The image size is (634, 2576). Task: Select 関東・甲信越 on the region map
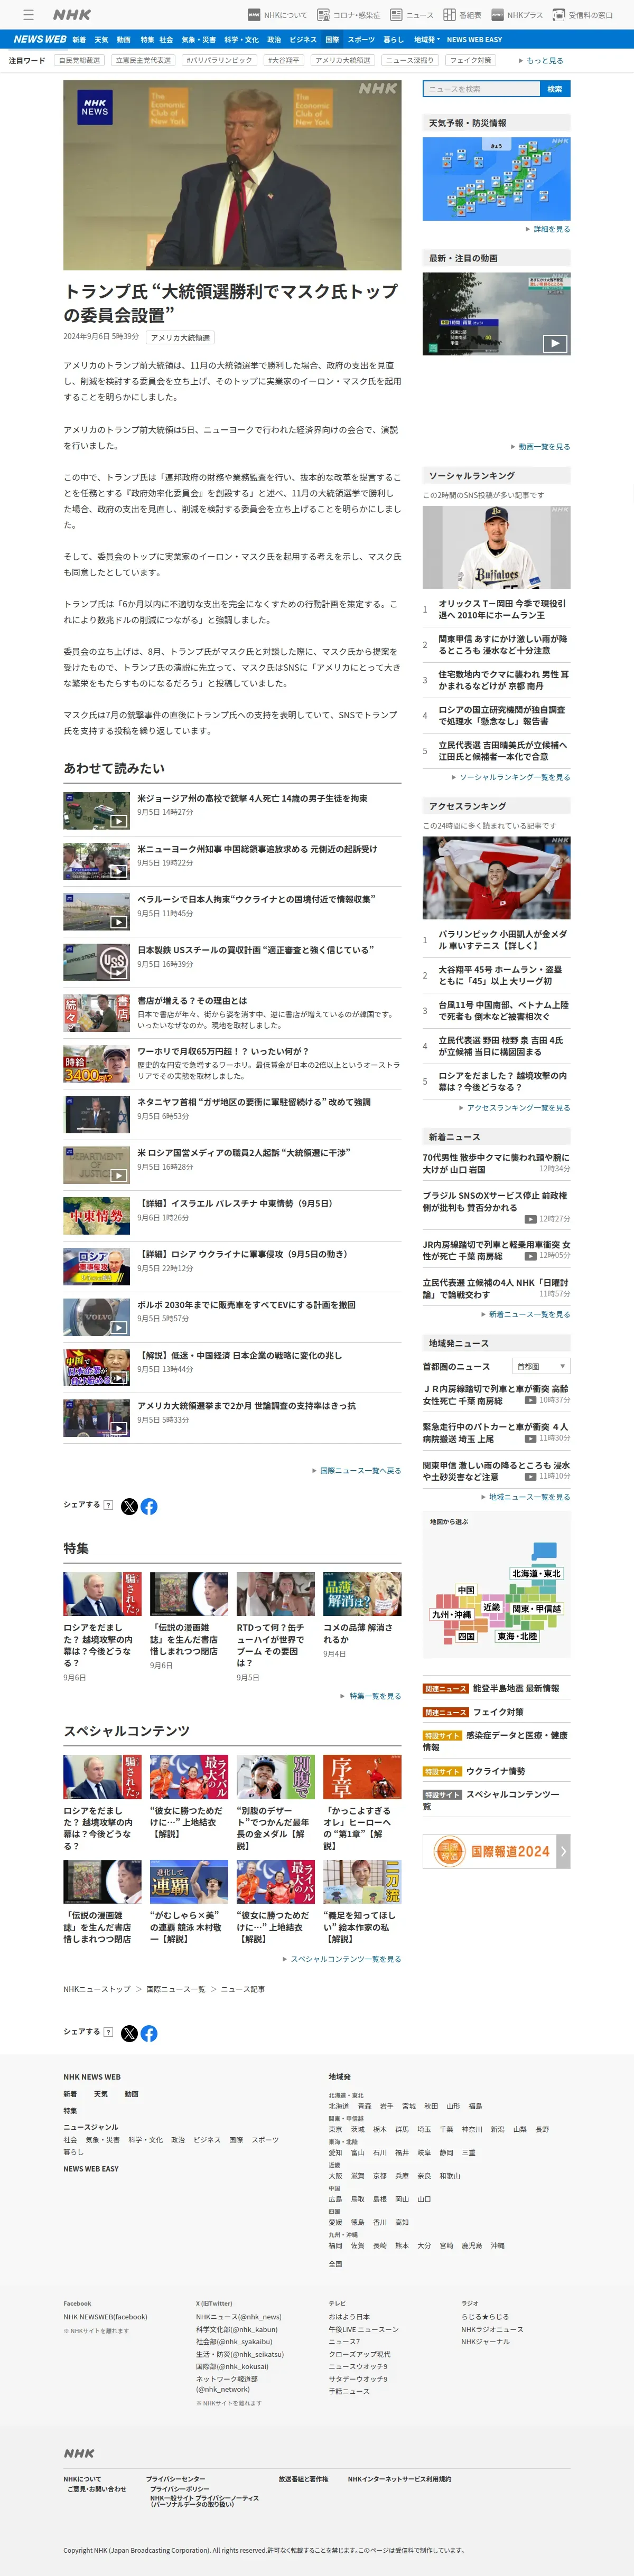[537, 1609]
